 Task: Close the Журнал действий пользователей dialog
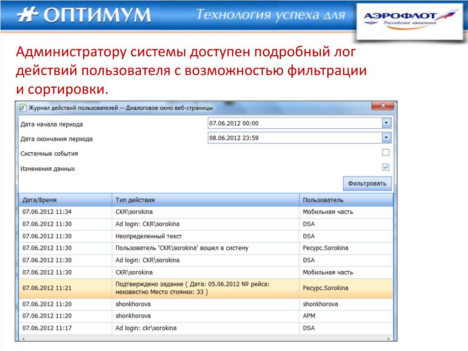(383, 106)
